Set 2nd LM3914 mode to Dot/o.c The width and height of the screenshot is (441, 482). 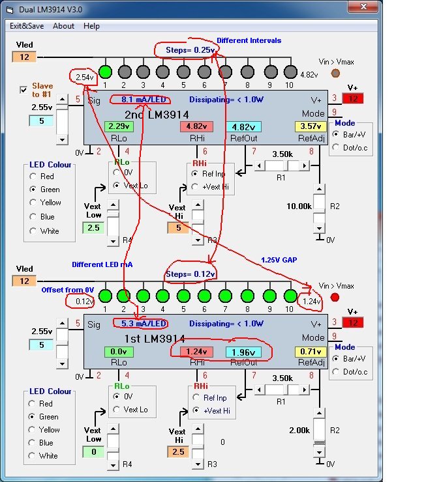click(x=336, y=147)
